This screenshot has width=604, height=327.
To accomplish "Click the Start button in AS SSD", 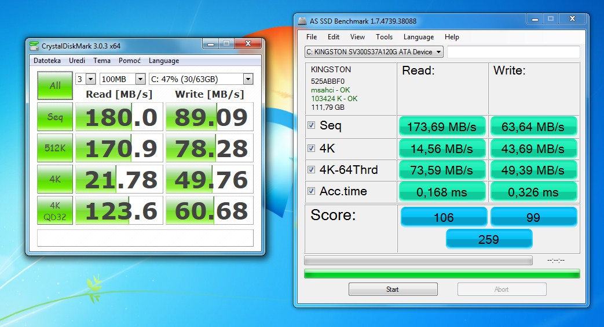I will [393, 289].
